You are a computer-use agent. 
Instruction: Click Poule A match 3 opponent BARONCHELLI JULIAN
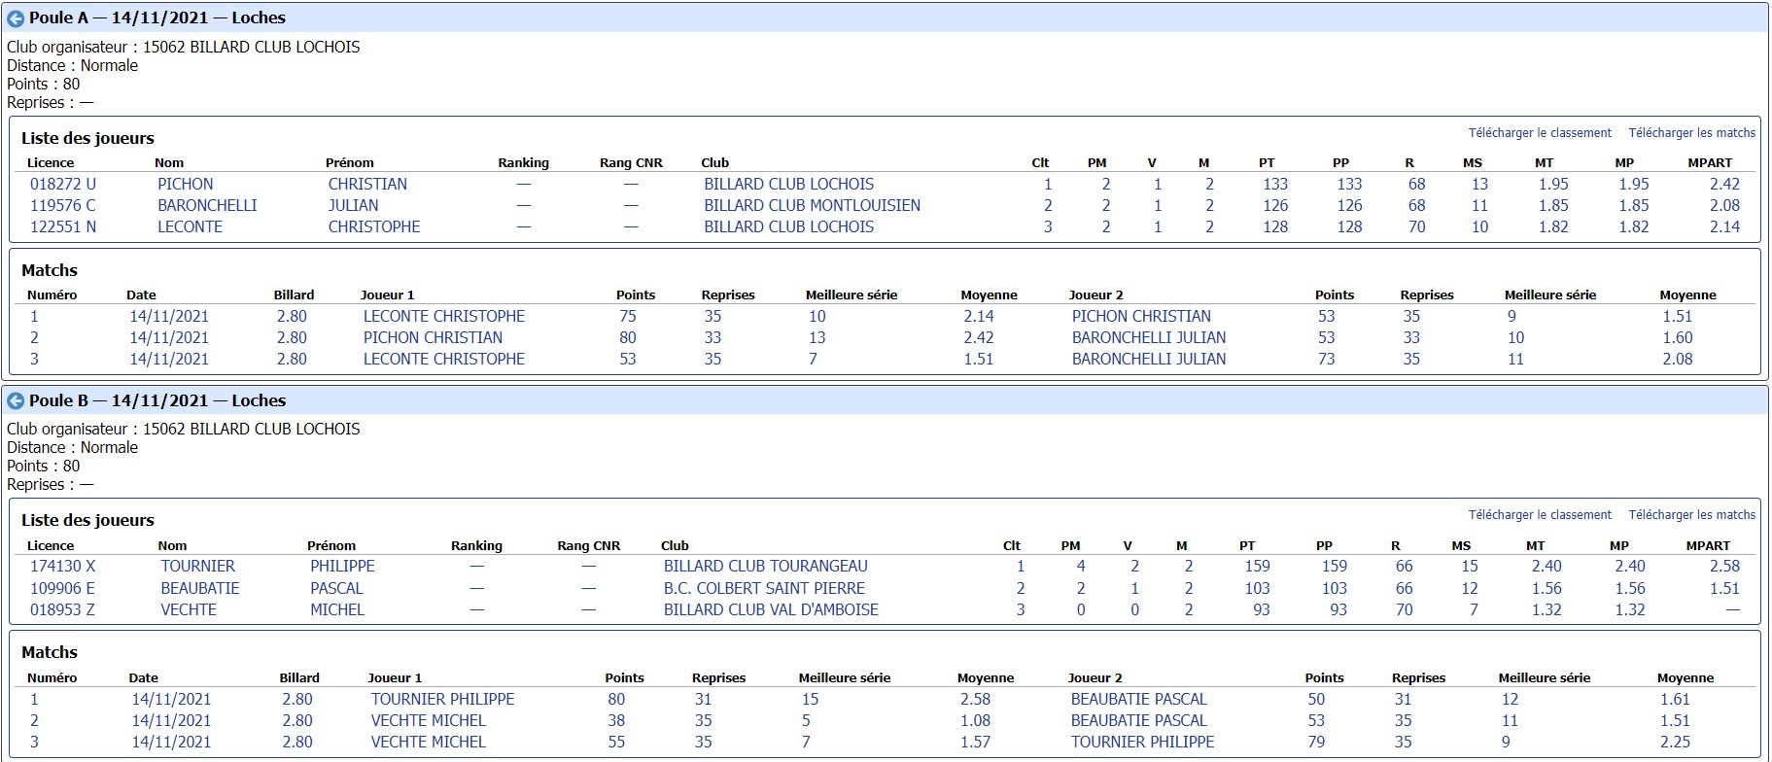(1149, 360)
